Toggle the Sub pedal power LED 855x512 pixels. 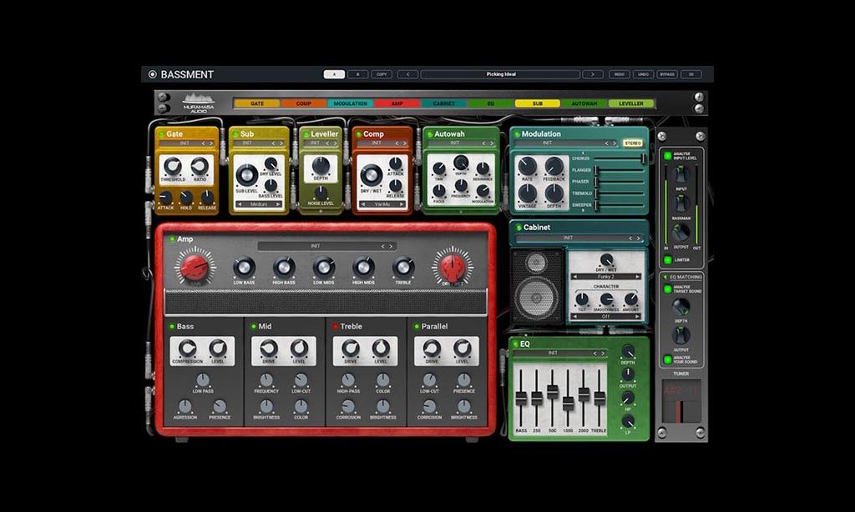235,134
